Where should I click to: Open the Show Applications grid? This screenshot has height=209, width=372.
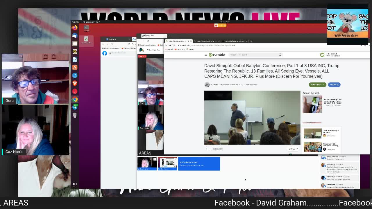pos(75,185)
